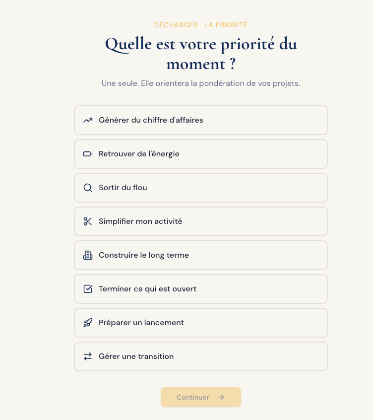This screenshot has height=420, width=373.
Task: Click the Continuer button
Action: click(201, 397)
